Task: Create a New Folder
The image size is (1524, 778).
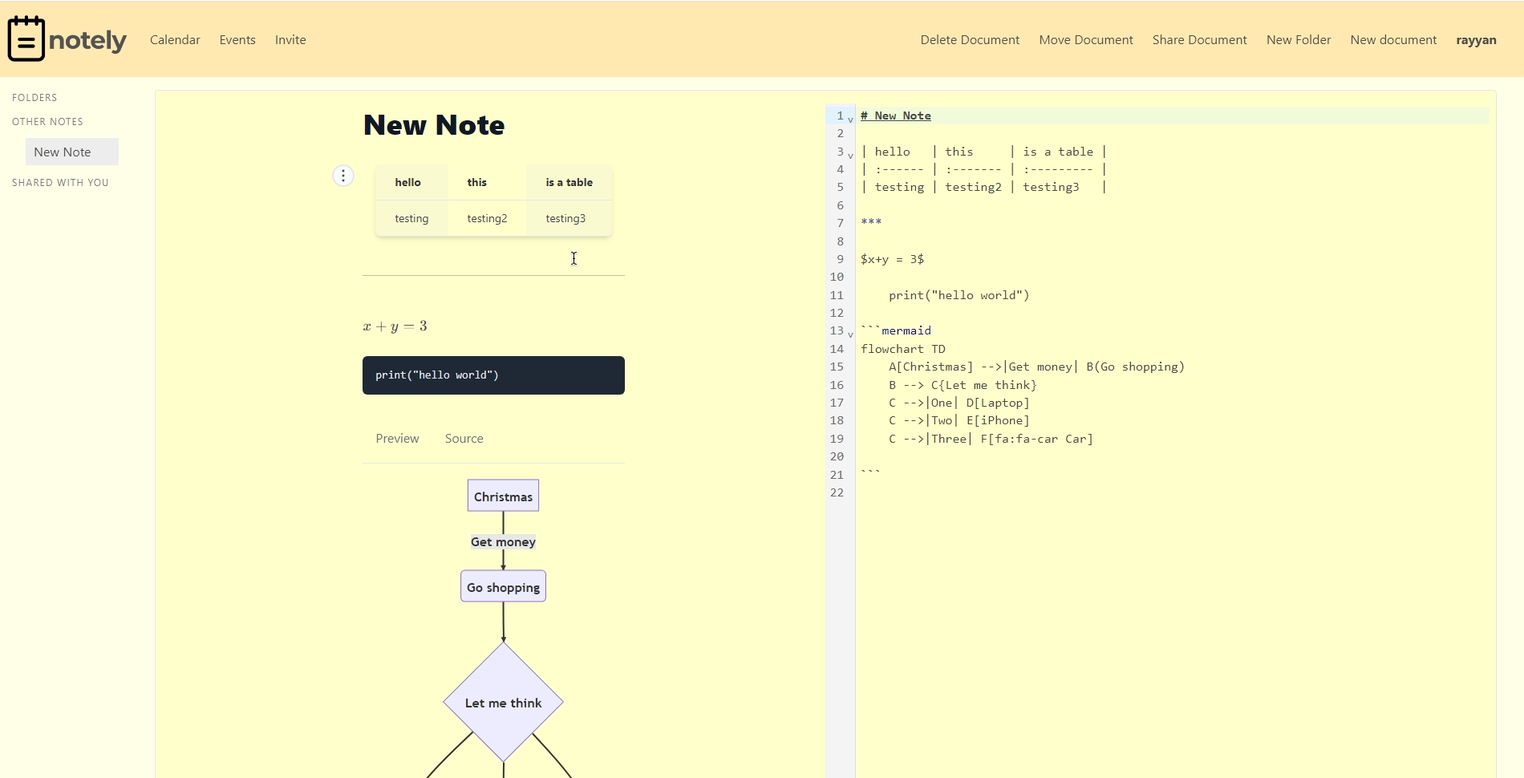Action: coord(1299,40)
